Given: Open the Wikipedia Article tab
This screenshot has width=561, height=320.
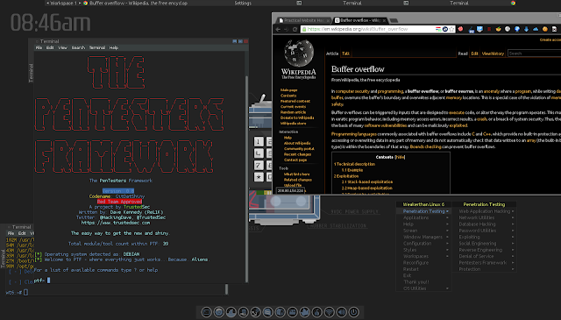Looking at the screenshot, I should (332, 53).
